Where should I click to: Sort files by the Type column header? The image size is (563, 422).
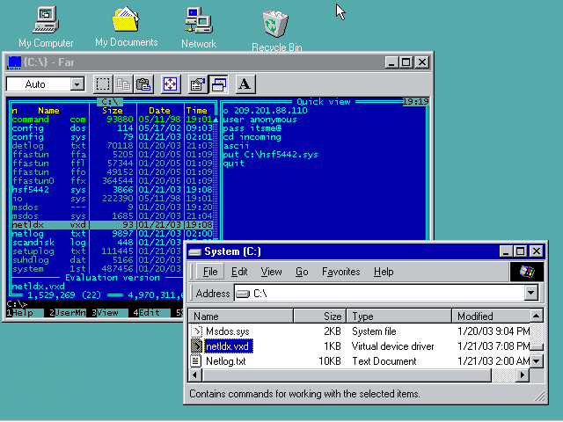[x=399, y=316]
